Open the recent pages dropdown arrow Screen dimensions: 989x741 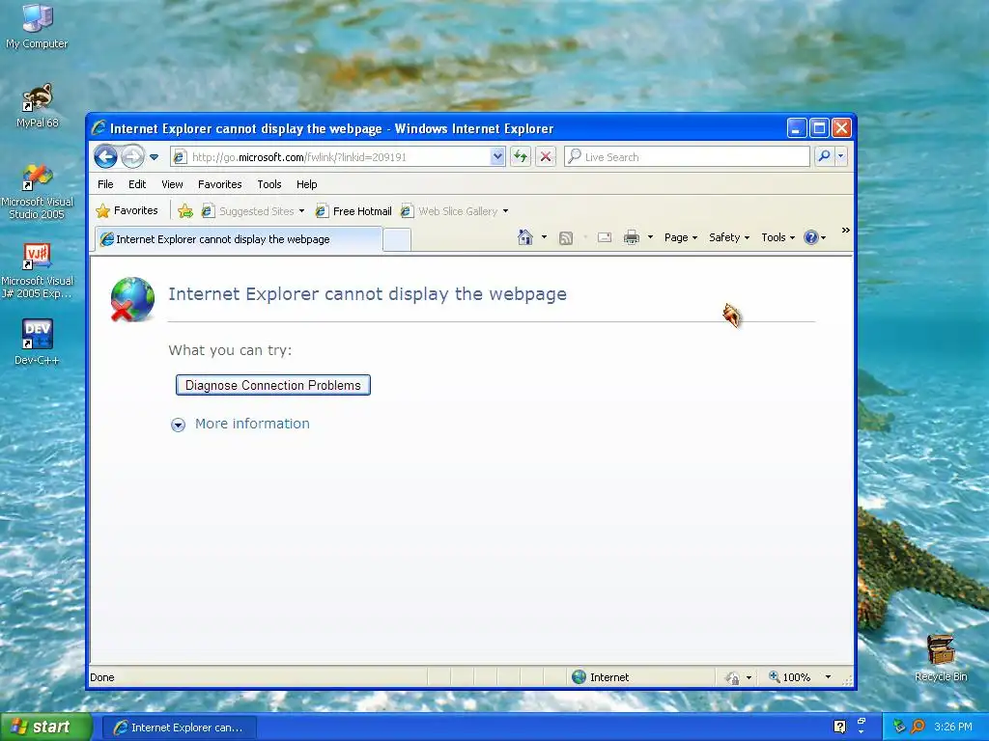tap(154, 157)
